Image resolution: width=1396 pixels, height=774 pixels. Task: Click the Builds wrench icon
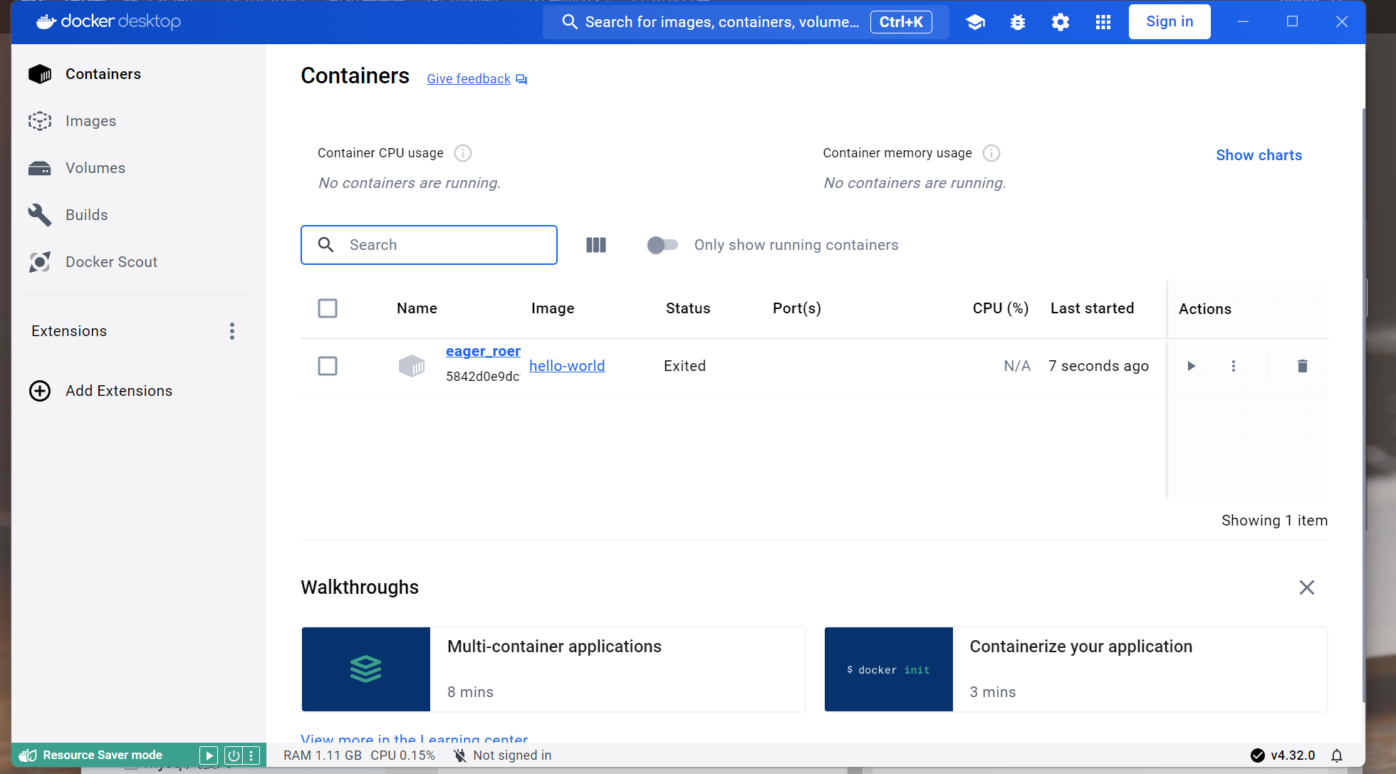click(x=40, y=215)
